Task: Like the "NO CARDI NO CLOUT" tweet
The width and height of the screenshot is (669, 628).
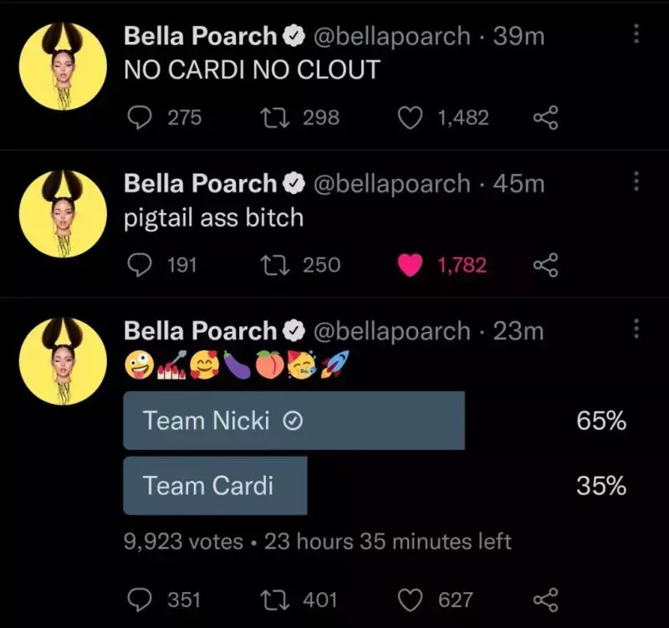Action: coord(409,118)
